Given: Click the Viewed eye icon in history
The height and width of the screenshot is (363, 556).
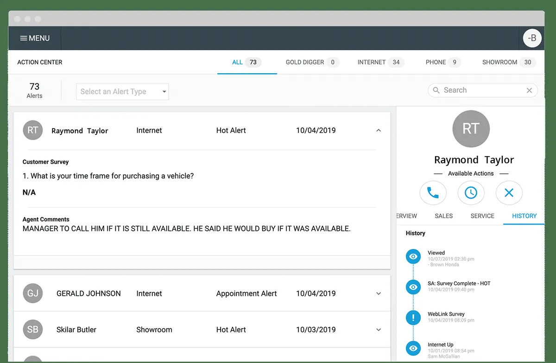Looking at the screenshot, I should [413, 256].
